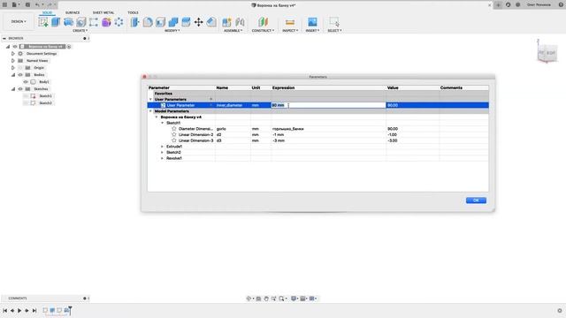Open the Modify dropdown menu

click(172, 31)
